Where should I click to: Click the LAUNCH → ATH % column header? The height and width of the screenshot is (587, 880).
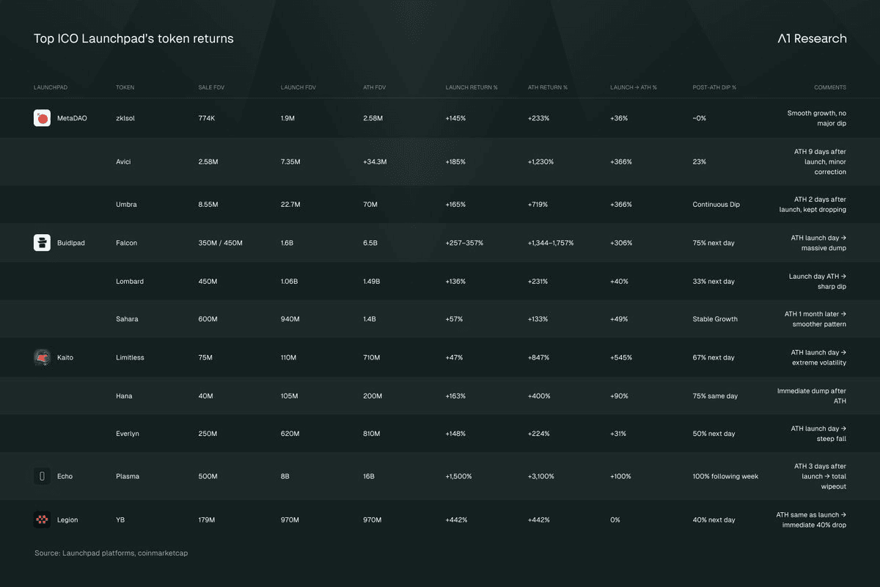pyautogui.click(x=634, y=87)
